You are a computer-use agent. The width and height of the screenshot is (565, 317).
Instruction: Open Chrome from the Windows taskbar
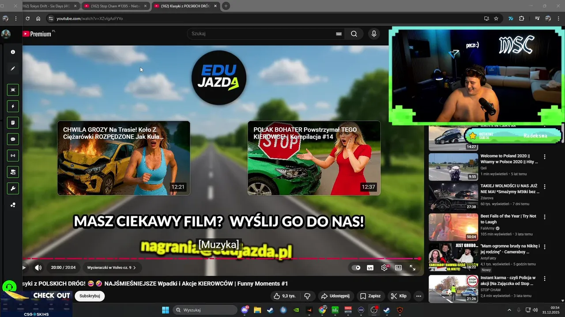click(322, 310)
